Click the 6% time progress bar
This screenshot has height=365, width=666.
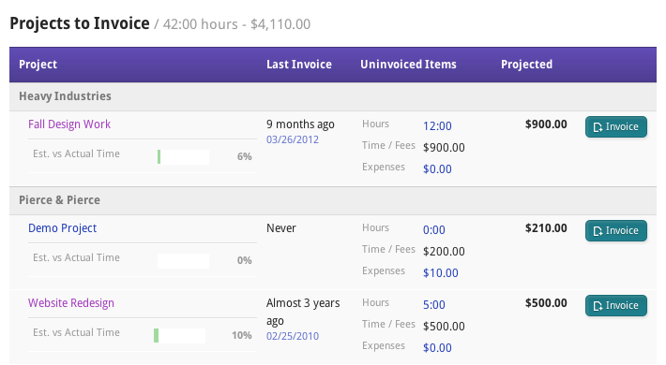pos(183,157)
